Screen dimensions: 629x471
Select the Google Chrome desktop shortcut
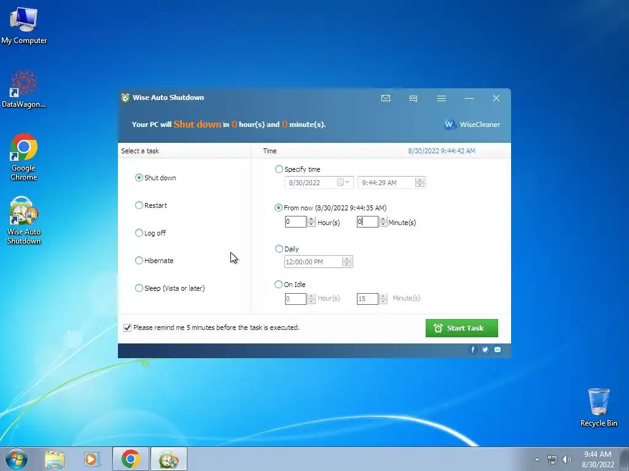(24, 157)
